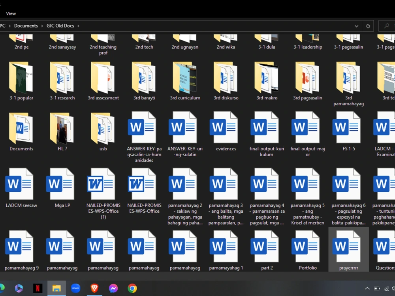395x296 pixels.
Task: Open the Wi-Fi network icon
Action: (x=386, y=289)
